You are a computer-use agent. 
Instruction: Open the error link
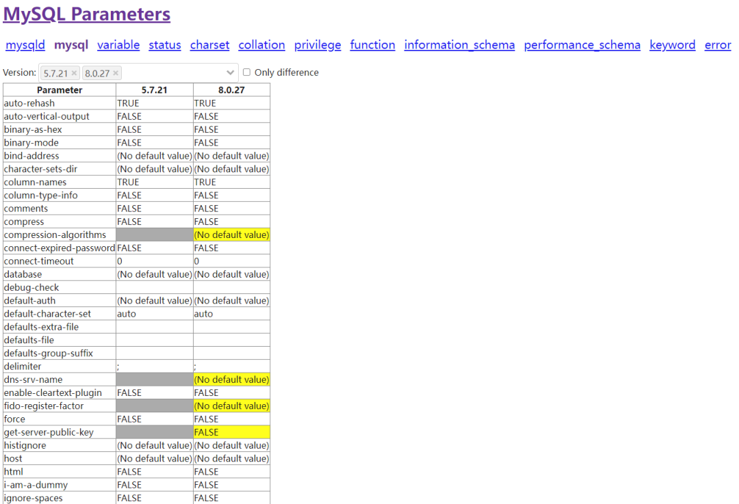point(718,44)
